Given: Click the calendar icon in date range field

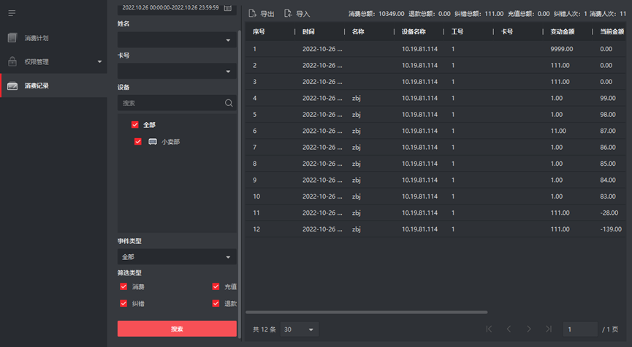Looking at the screenshot, I should click(227, 7).
